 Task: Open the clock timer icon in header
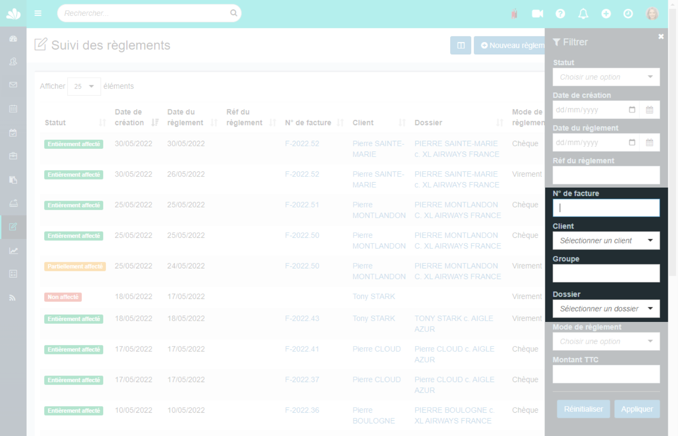(628, 14)
